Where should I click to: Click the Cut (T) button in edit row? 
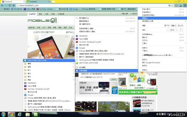pos(167,25)
